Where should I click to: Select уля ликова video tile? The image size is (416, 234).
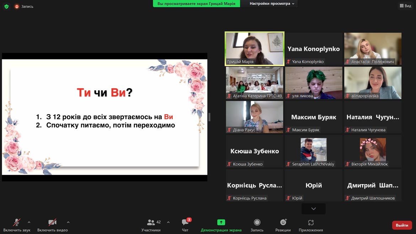point(314,83)
